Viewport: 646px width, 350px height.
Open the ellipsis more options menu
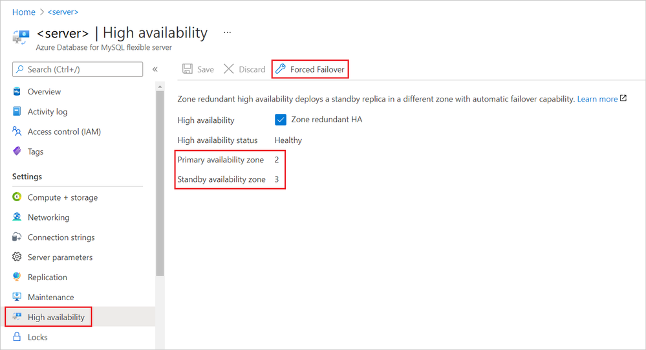tap(227, 32)
